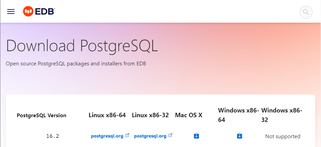Click the EDB wordmark text
Image resolution: width=321 pixels, height=147 pixels.
click(45, 12)
